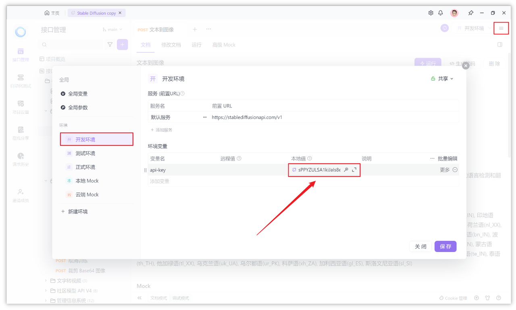
Task: Click the drag handle of api-key row
Action: click(x=145, y=170)
